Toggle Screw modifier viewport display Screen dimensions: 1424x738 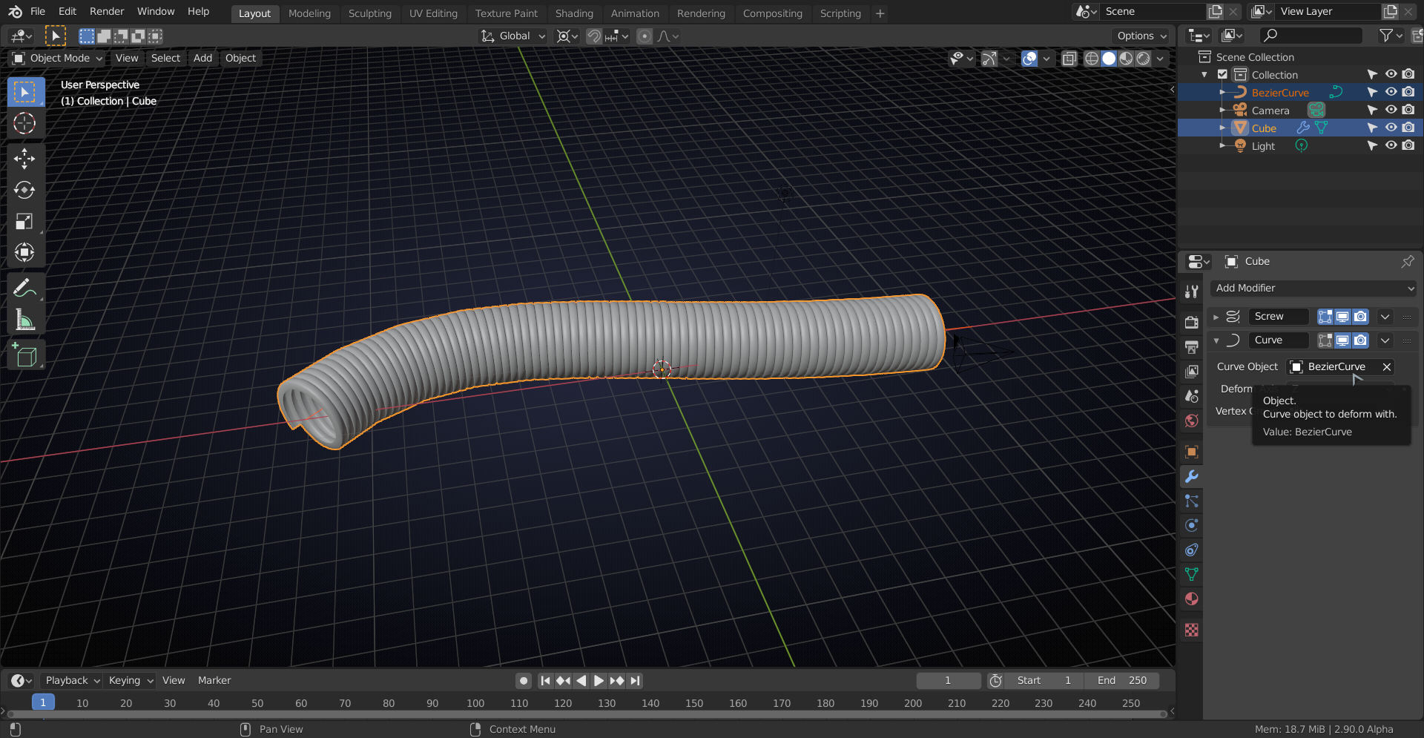click(1342, 317)
